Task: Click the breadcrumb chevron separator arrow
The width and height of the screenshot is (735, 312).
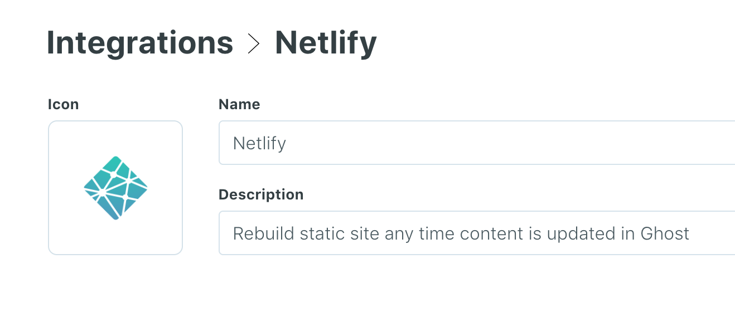Action: pos(254,43)
